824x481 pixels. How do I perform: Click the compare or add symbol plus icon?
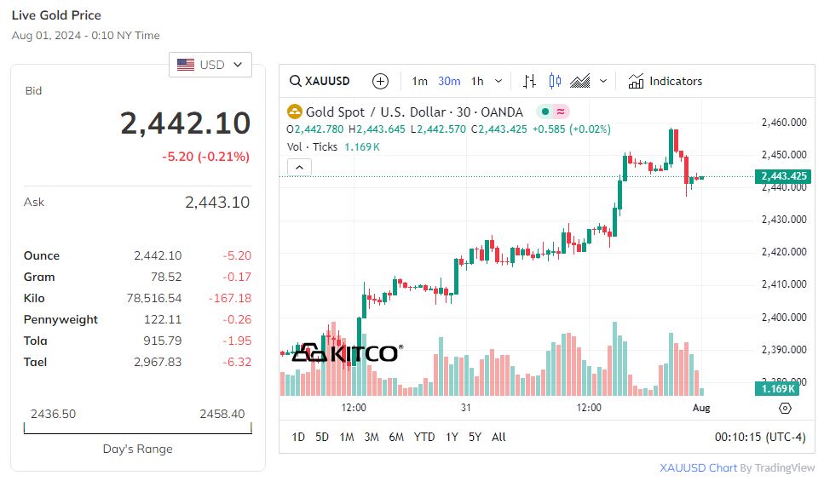[380, 82]
